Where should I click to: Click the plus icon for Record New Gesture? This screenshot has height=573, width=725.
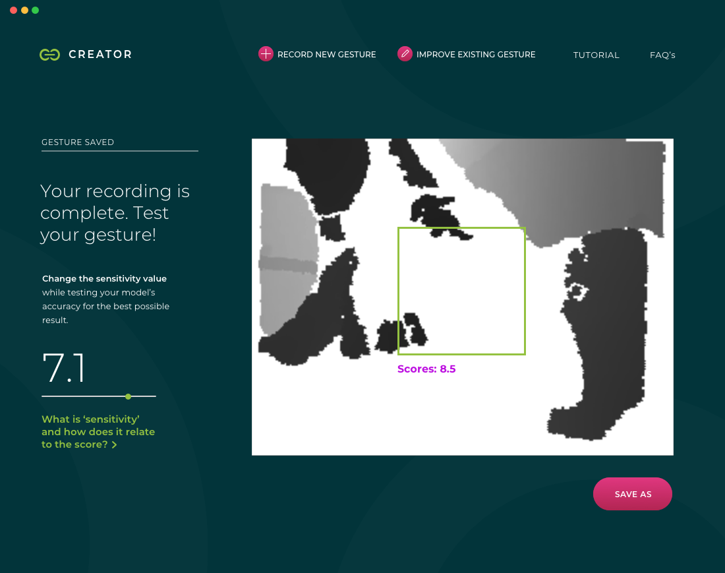pos(266,54)
